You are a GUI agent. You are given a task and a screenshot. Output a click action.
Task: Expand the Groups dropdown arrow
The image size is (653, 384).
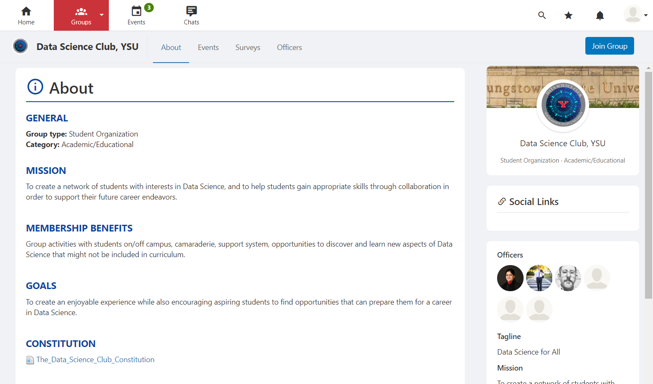102,15
